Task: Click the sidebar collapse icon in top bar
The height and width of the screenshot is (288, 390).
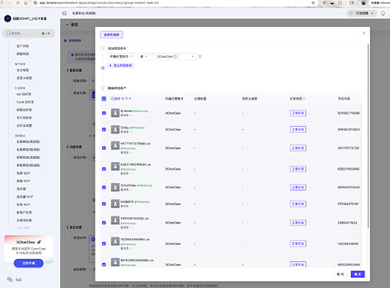Action: [65, 13]
